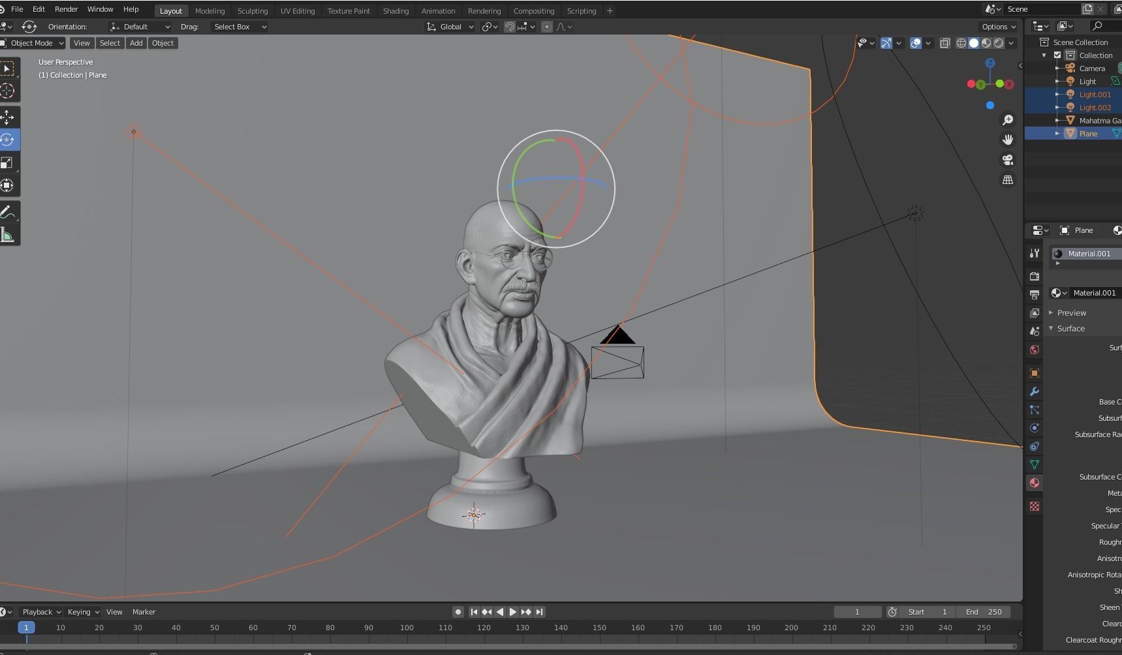Open Render properties tab
The image size is (1122, 655).
pyautogui.click(x=1035, y=277)
